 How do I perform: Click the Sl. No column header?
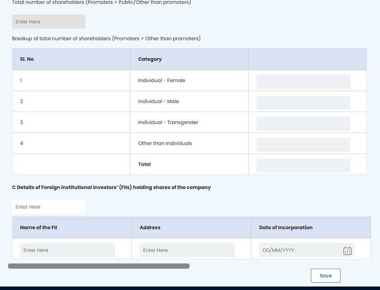pos(27,59)
